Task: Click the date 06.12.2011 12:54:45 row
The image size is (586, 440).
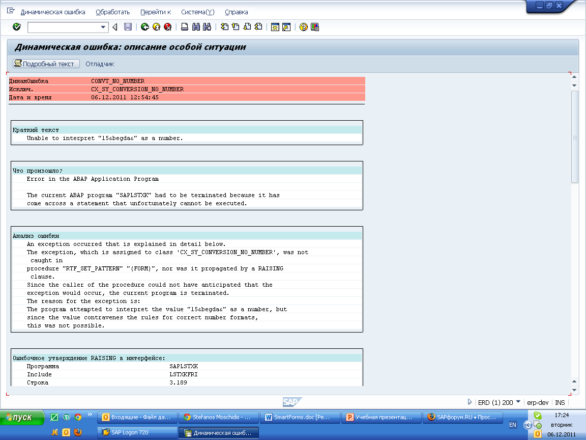Action: pyautogui.click(x=187, y=97)
